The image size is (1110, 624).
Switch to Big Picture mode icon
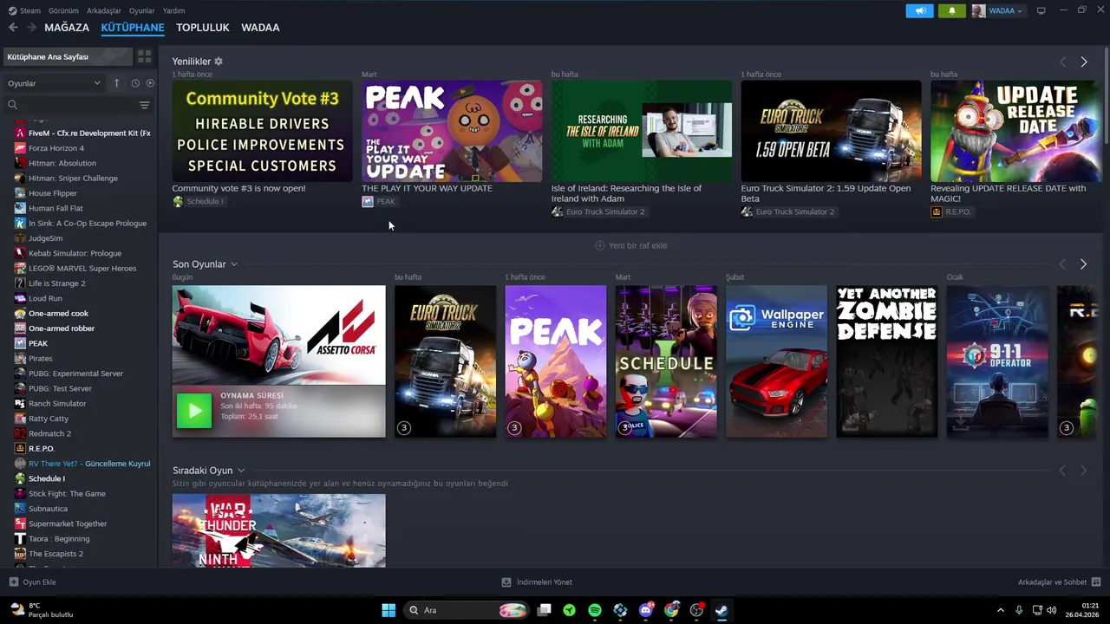(x=1041, y=10)
